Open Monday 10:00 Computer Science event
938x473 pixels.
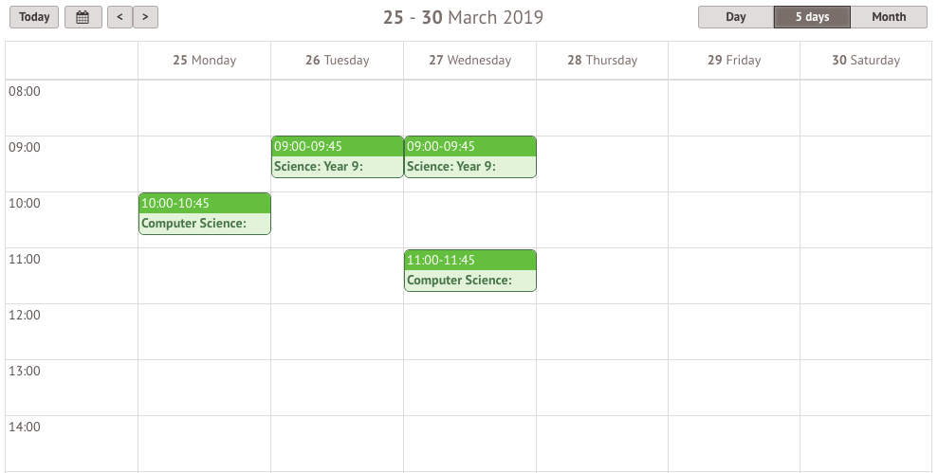(x=205, y=214)
